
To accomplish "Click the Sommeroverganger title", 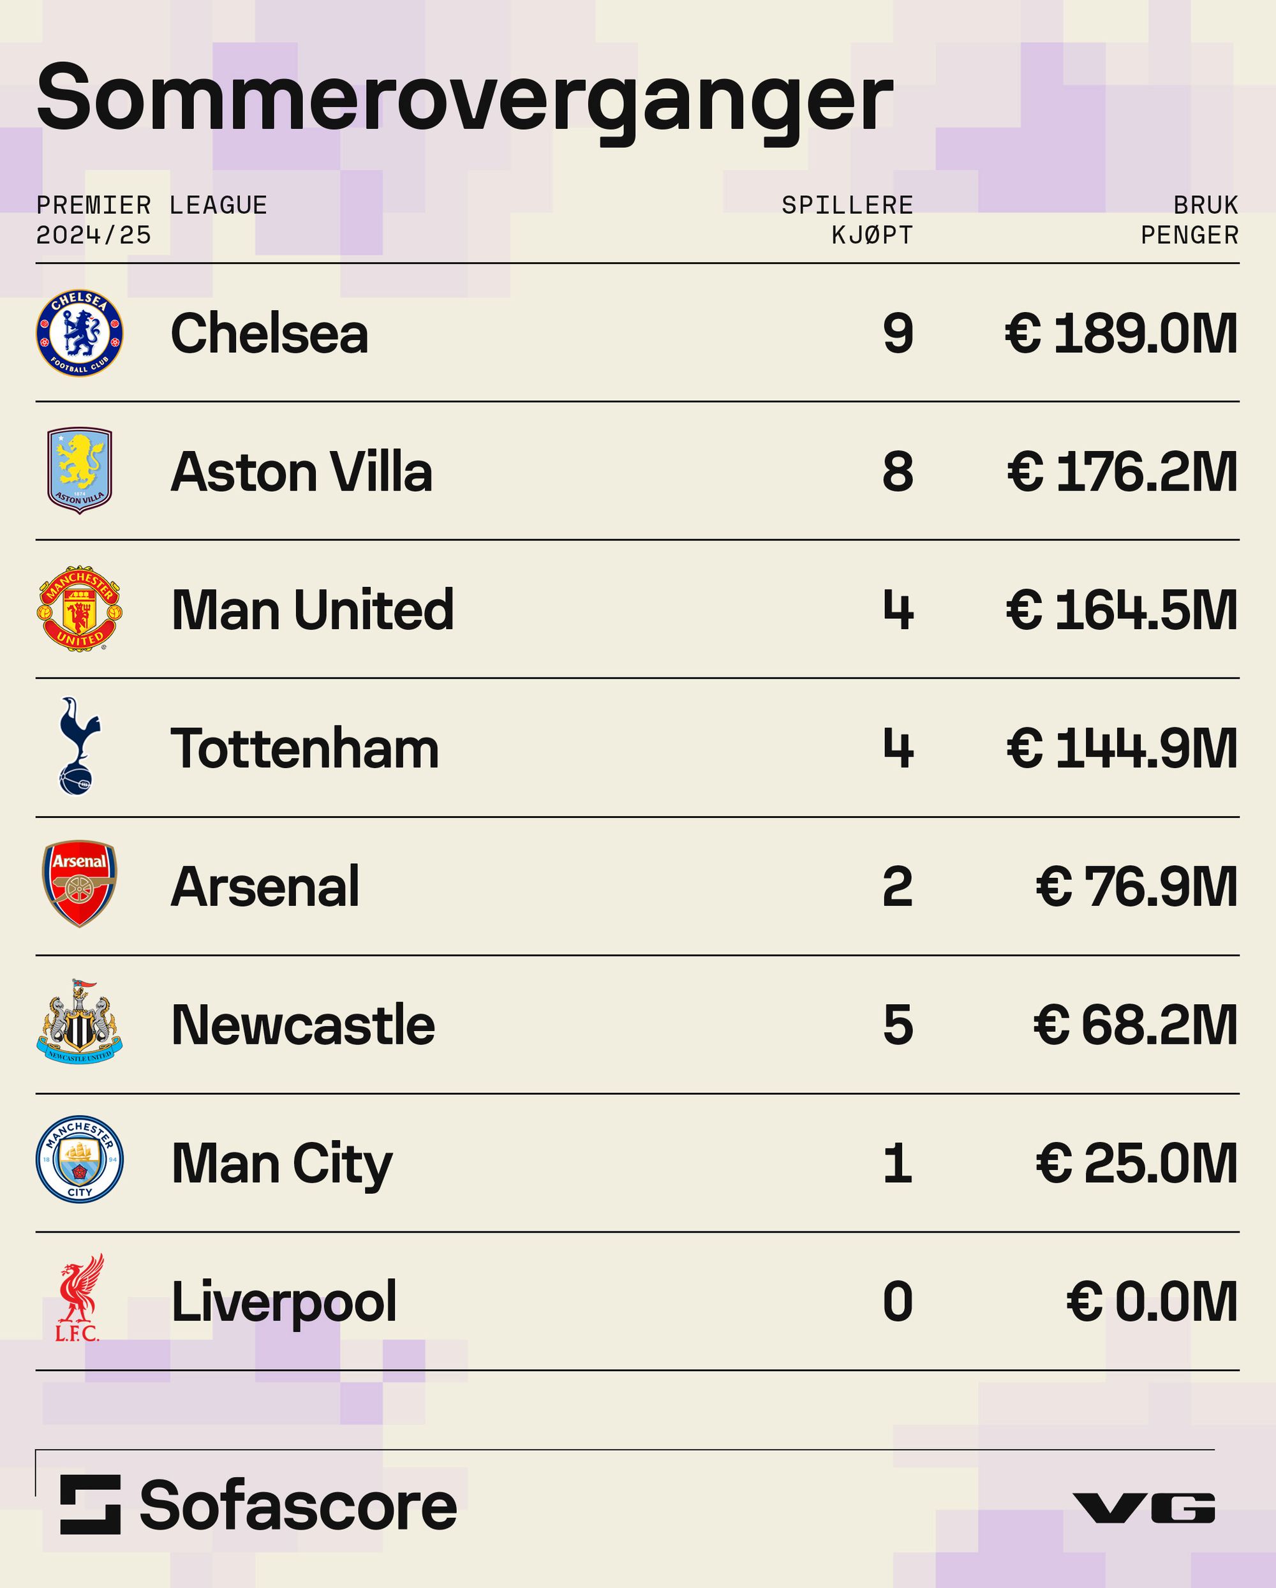I will click(x=465, y=99).
